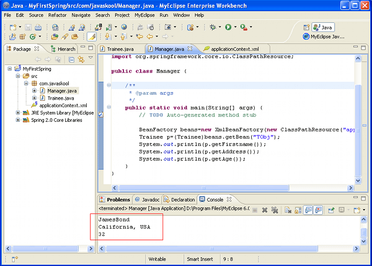Fold the Javadoc comment in editor
Screen dimensions: 372x266
tap(108, 85)
